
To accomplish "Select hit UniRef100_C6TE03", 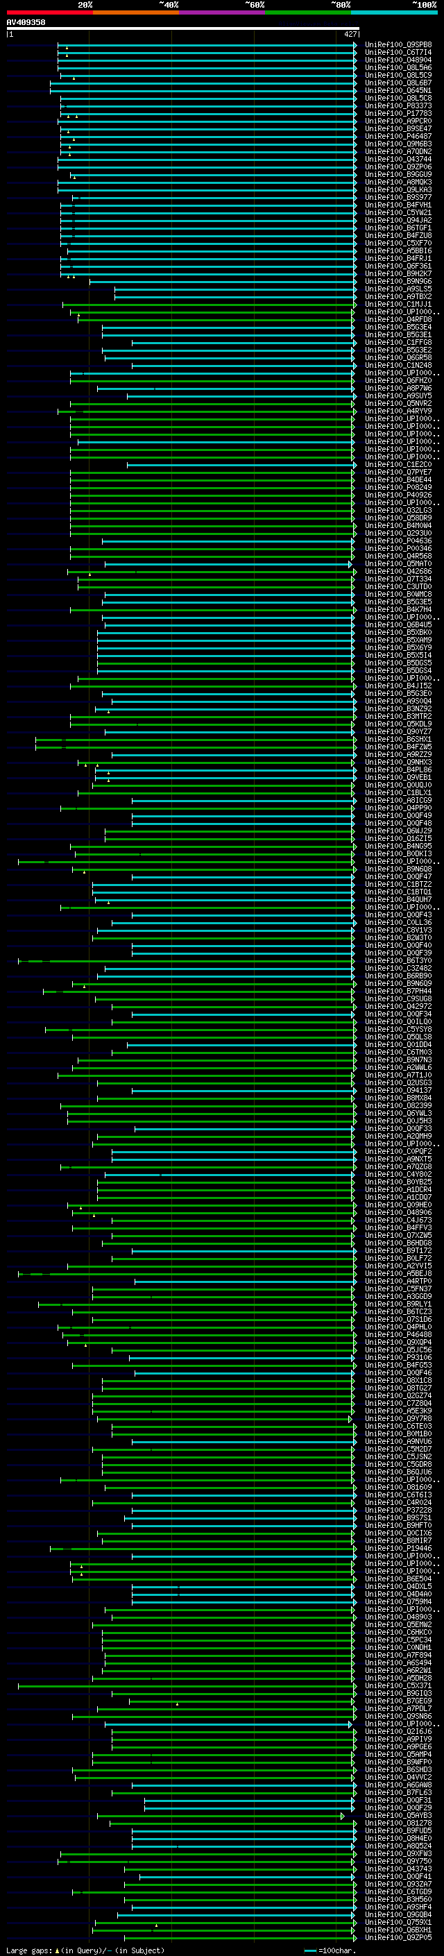I will tap(398, 1425).
